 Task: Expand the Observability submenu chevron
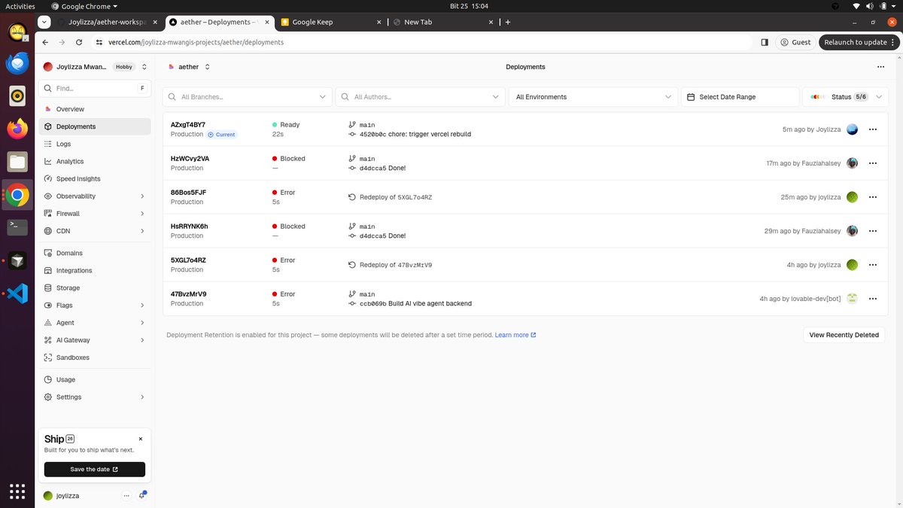(x=142, y=196)
